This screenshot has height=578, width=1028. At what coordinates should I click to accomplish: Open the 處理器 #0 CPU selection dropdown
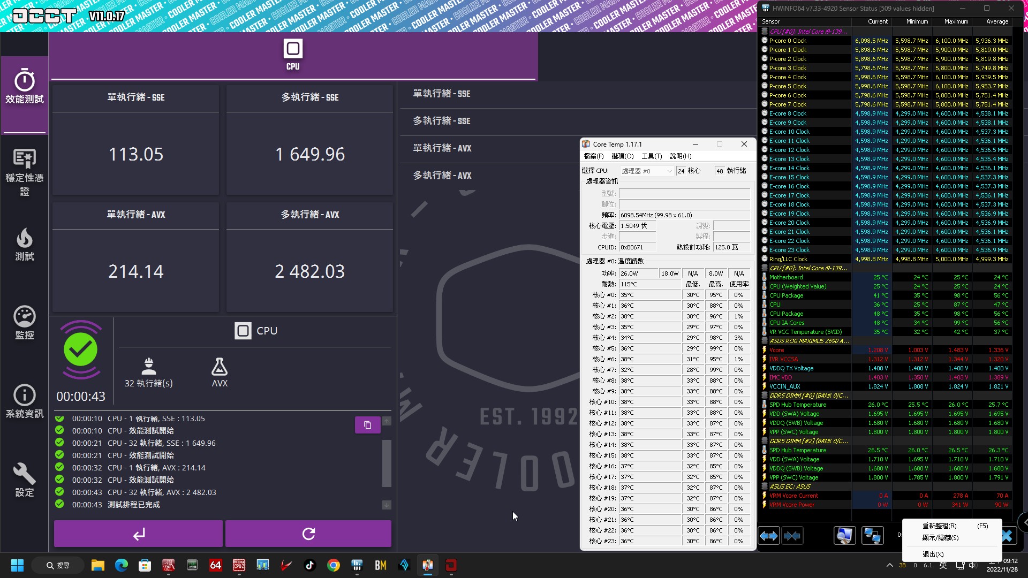tap(647, 171)
